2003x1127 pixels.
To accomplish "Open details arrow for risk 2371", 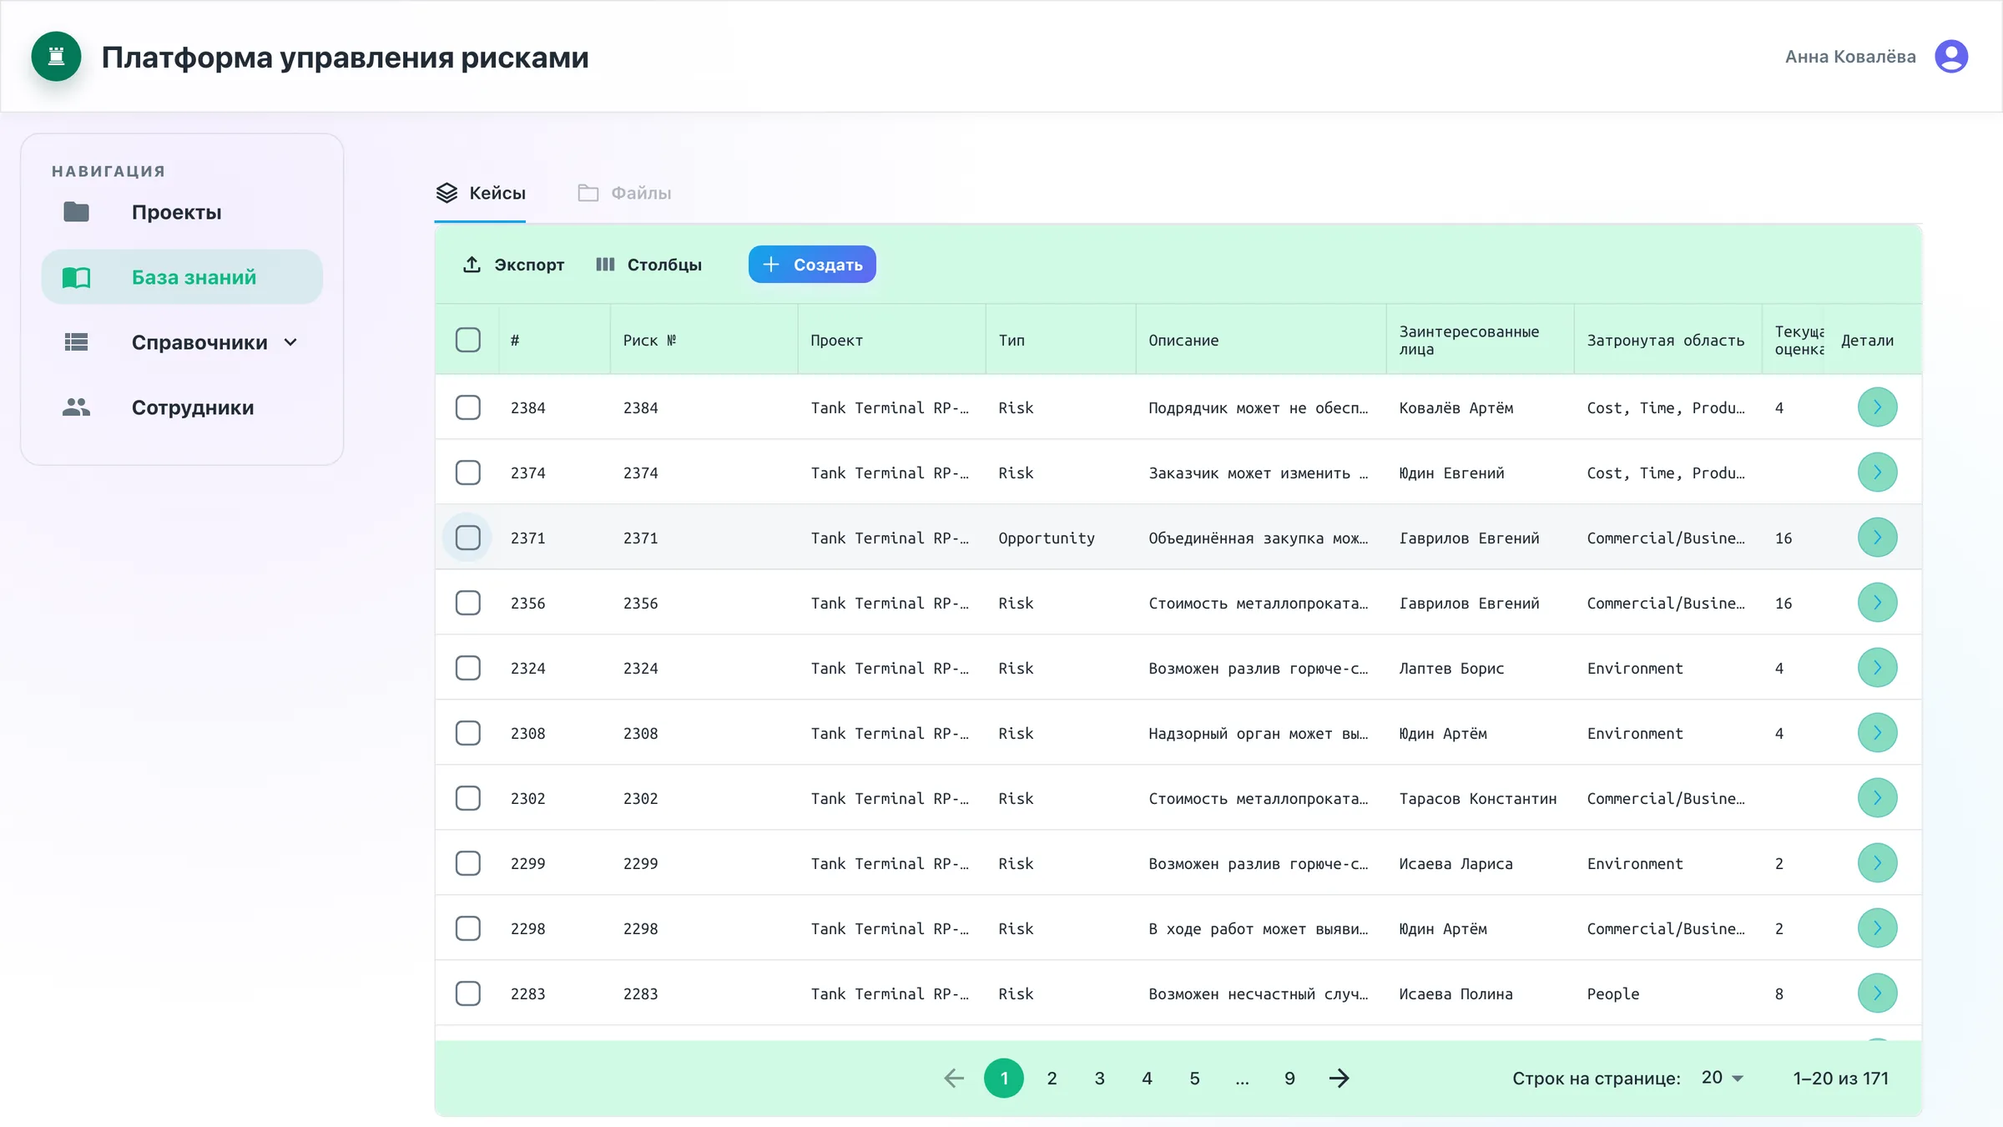I will tap(1877, 538).
